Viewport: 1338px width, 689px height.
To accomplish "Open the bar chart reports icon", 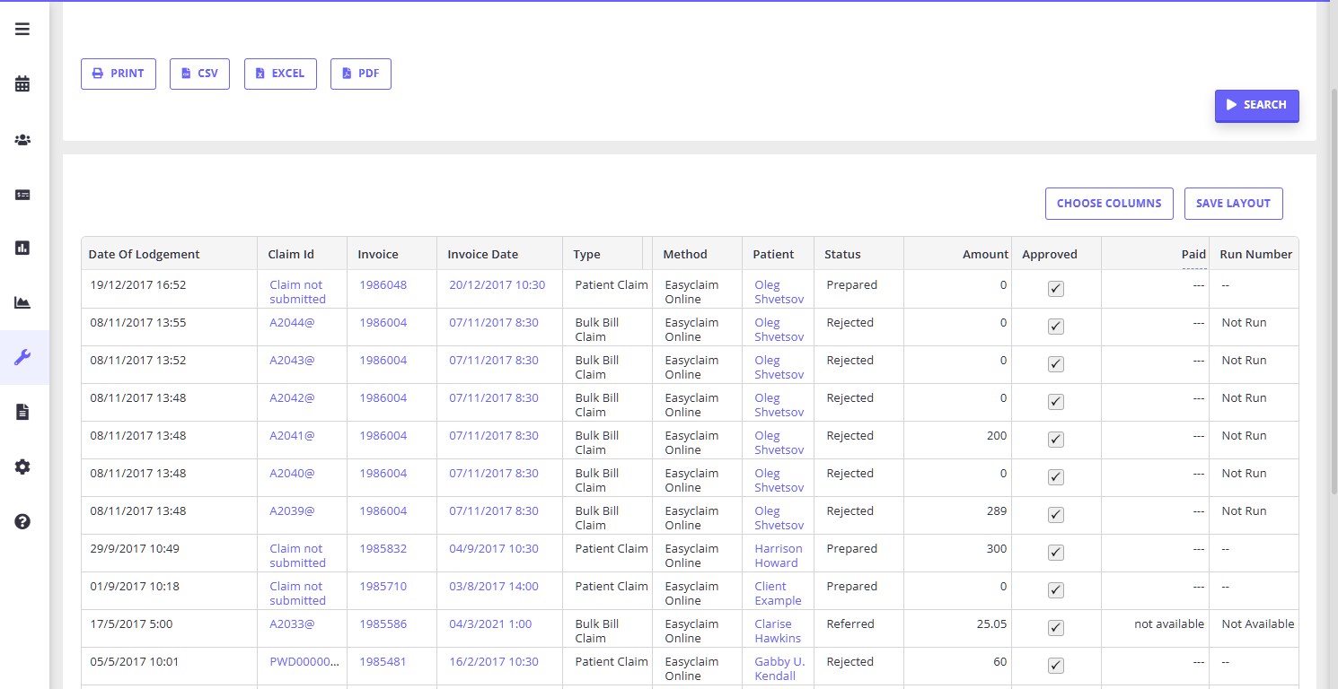I will point(22,248).
